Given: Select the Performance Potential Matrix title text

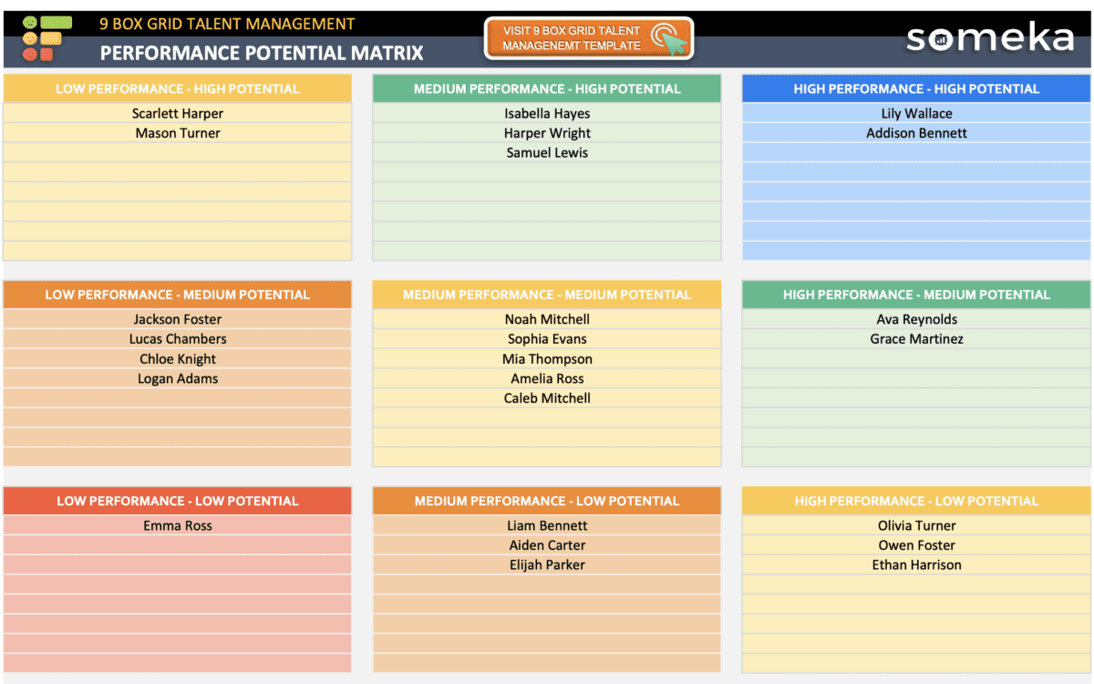Looking at the screenshot, I should point(260,53).
